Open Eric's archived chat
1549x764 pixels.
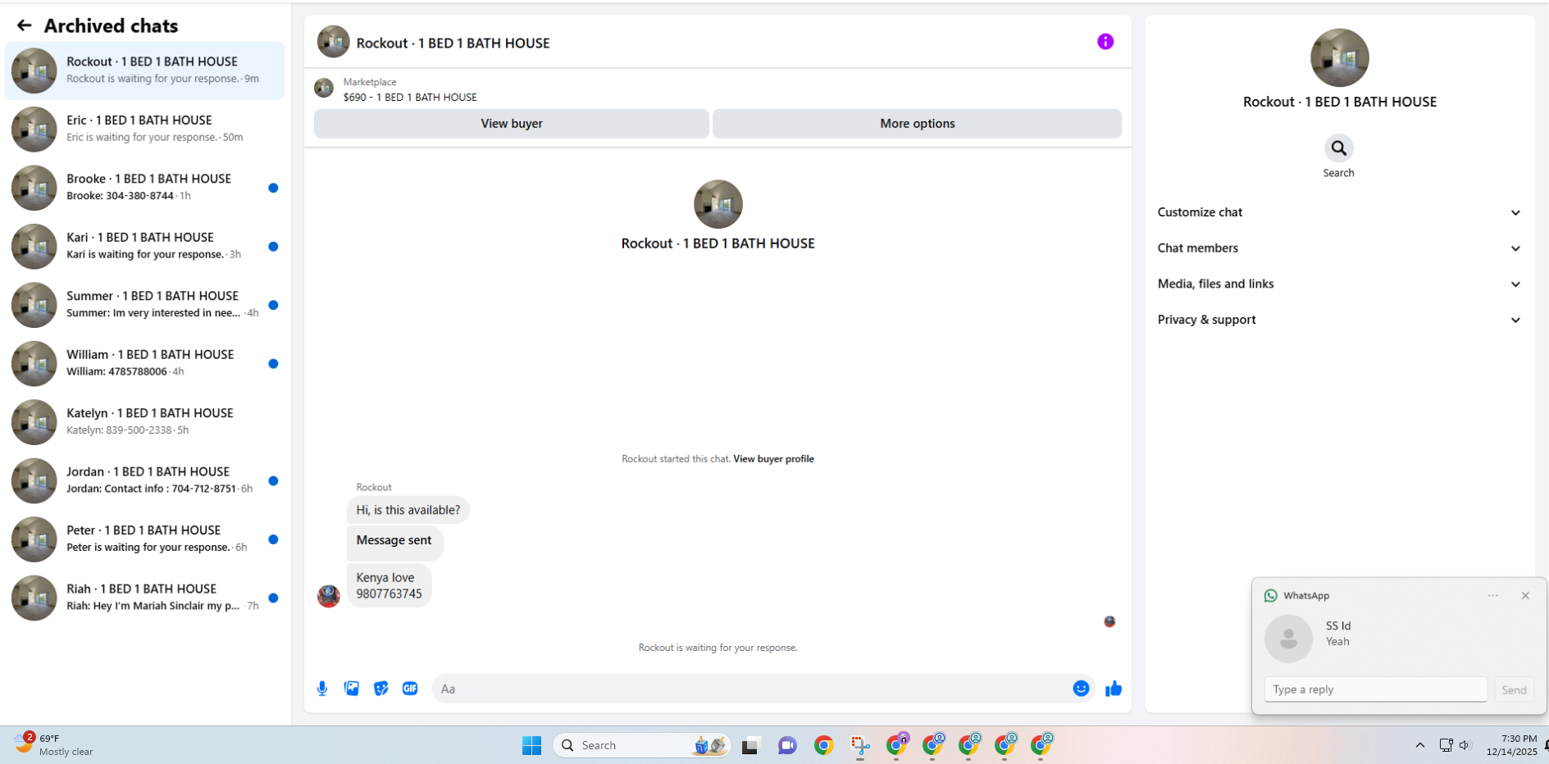pyautogui.click(x=145, y=129)
